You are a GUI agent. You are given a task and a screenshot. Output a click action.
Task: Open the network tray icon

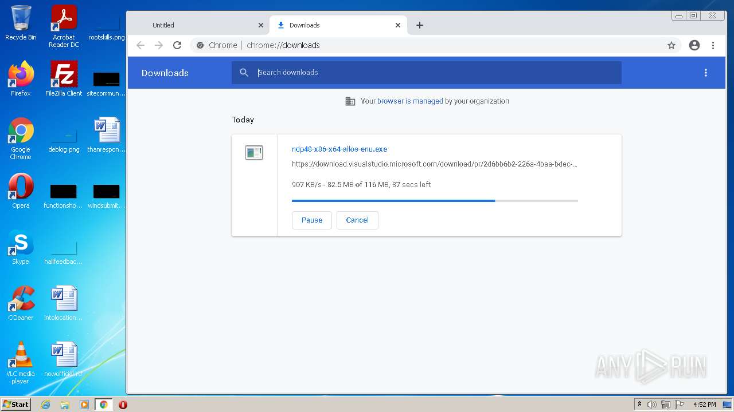click(x=665, y=405)
